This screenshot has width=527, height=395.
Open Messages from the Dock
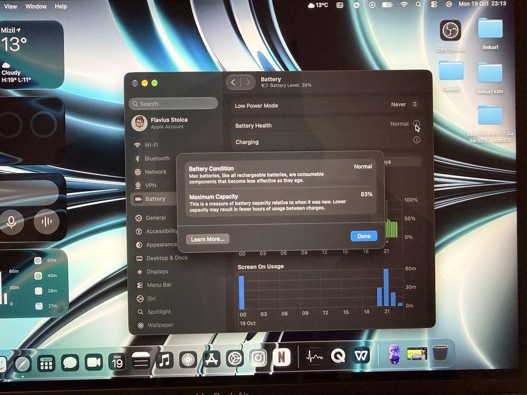[70, 363]
